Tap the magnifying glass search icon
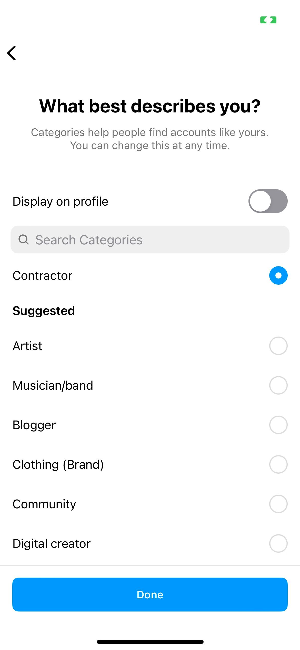 (x=24, y=240)
